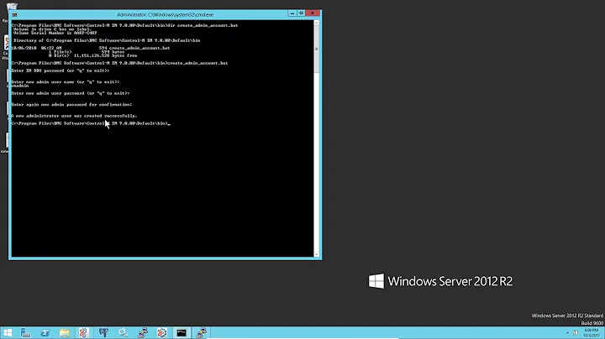Open the magnifier search taskbar icon
Image resolution: width=605 pixels, height=339 pixels.
pos(123,332)
